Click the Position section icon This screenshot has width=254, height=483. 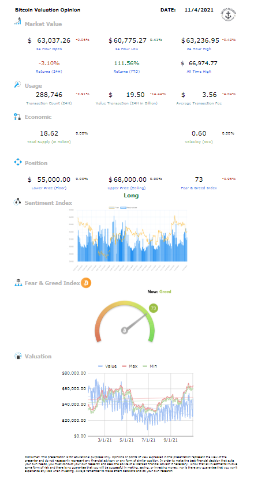pos(17,162)
